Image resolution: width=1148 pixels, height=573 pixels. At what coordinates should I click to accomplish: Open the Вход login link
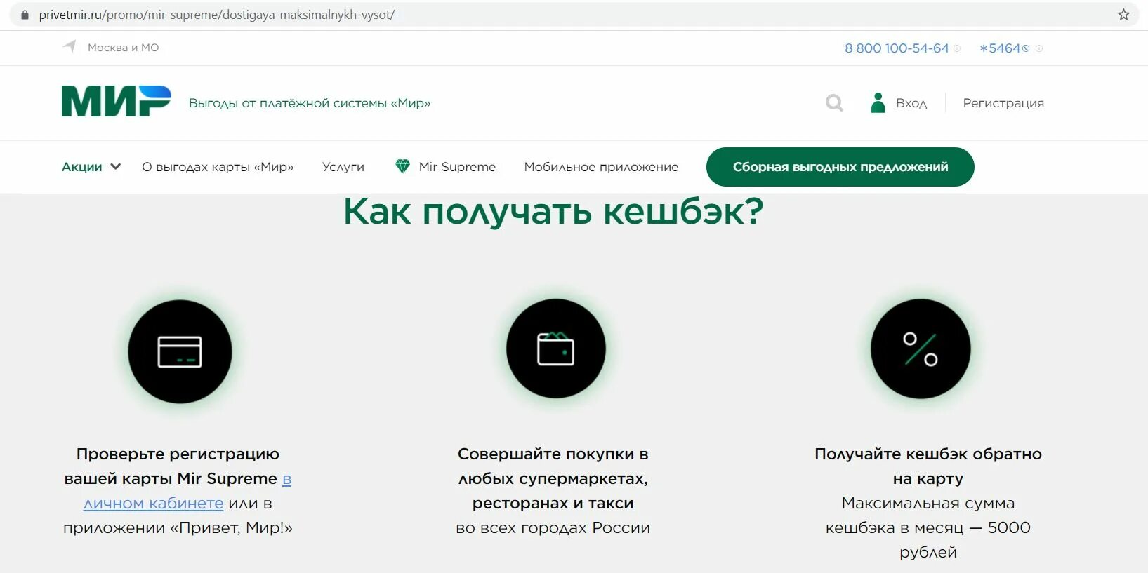pyautogui.click(x=911, y=103)
